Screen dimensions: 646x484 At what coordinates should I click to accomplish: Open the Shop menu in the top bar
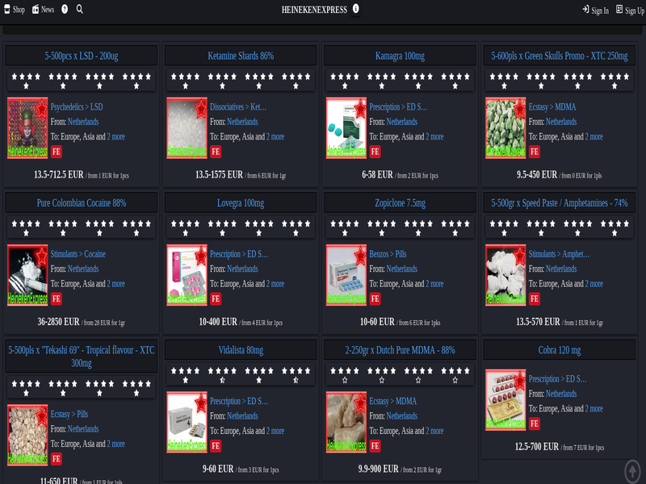[x=15, y=10]
